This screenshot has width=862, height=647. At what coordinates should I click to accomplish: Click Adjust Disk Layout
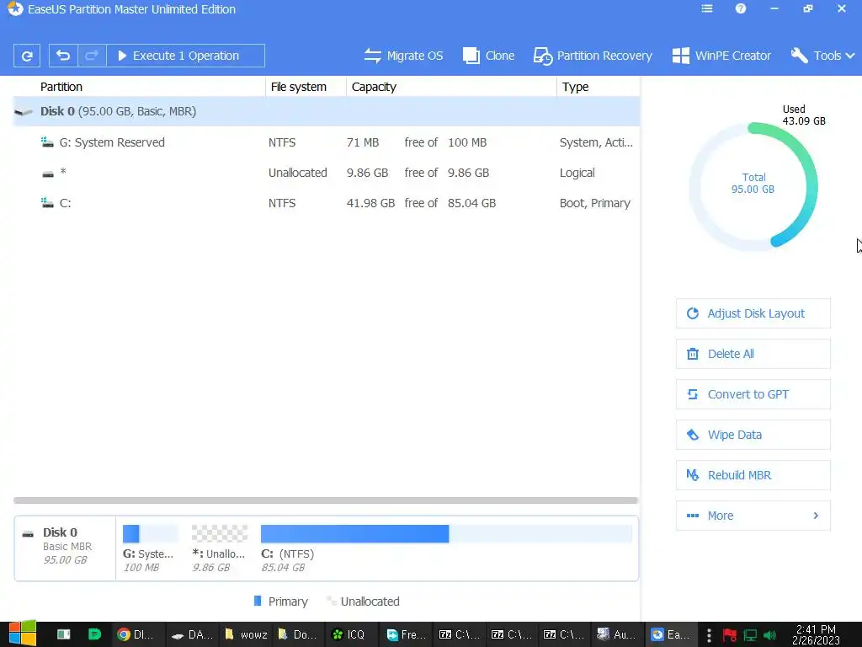click(x=753, y=313)
